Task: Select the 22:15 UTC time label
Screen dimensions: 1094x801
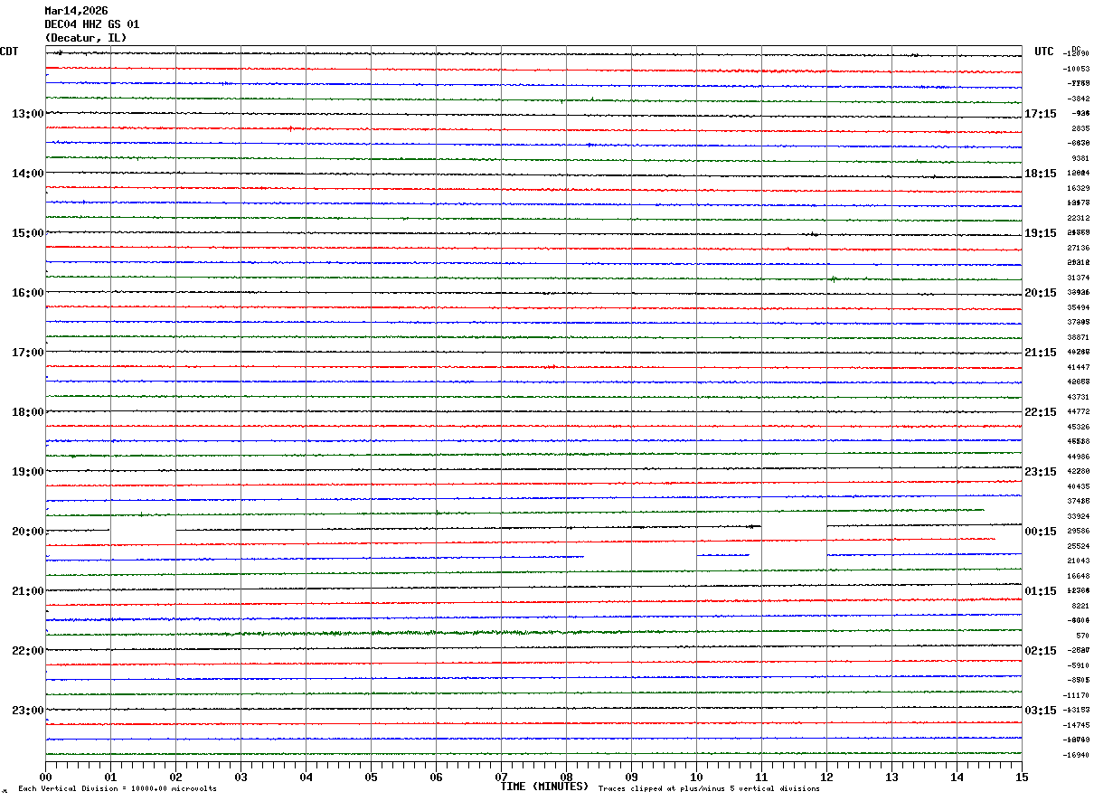Action: point(1041,412)
